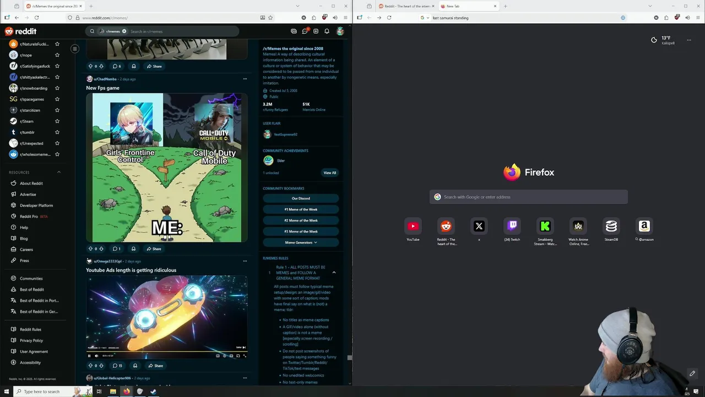Enter fullscreen on the Youtube Ads video
Screen dimensions: 705x397
[245, 356]
